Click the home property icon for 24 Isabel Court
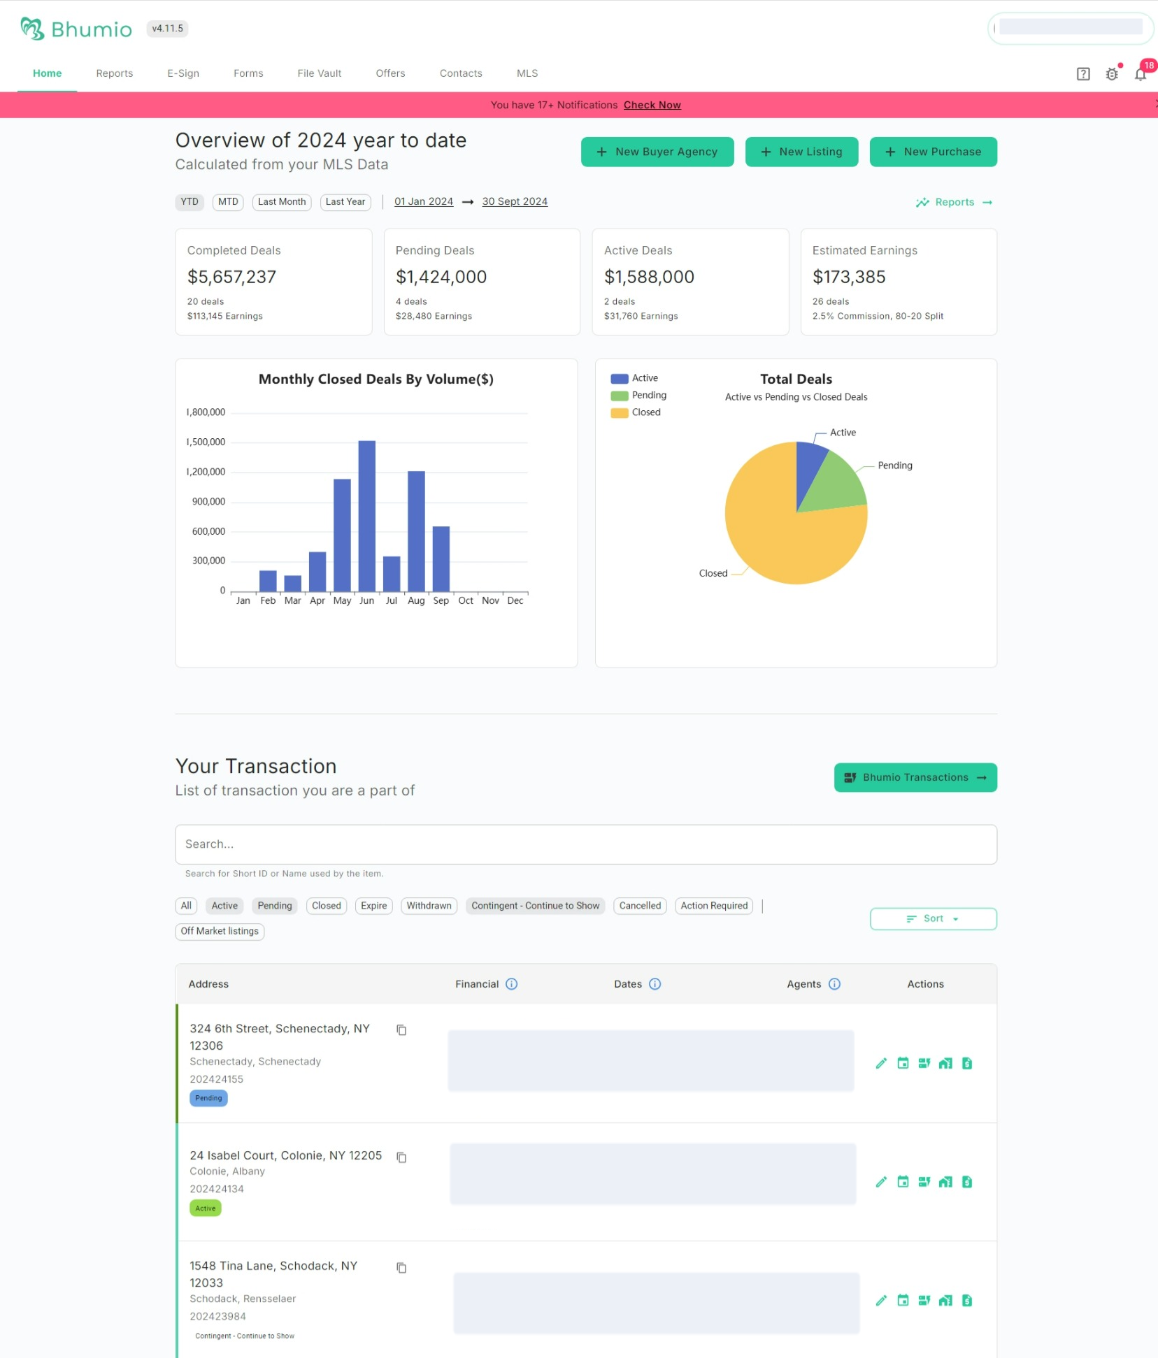1158x1358 pixels. tap(945, 1182)
